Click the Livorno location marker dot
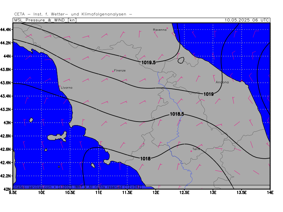Viewport: 283px width, 212px height. 60,86
